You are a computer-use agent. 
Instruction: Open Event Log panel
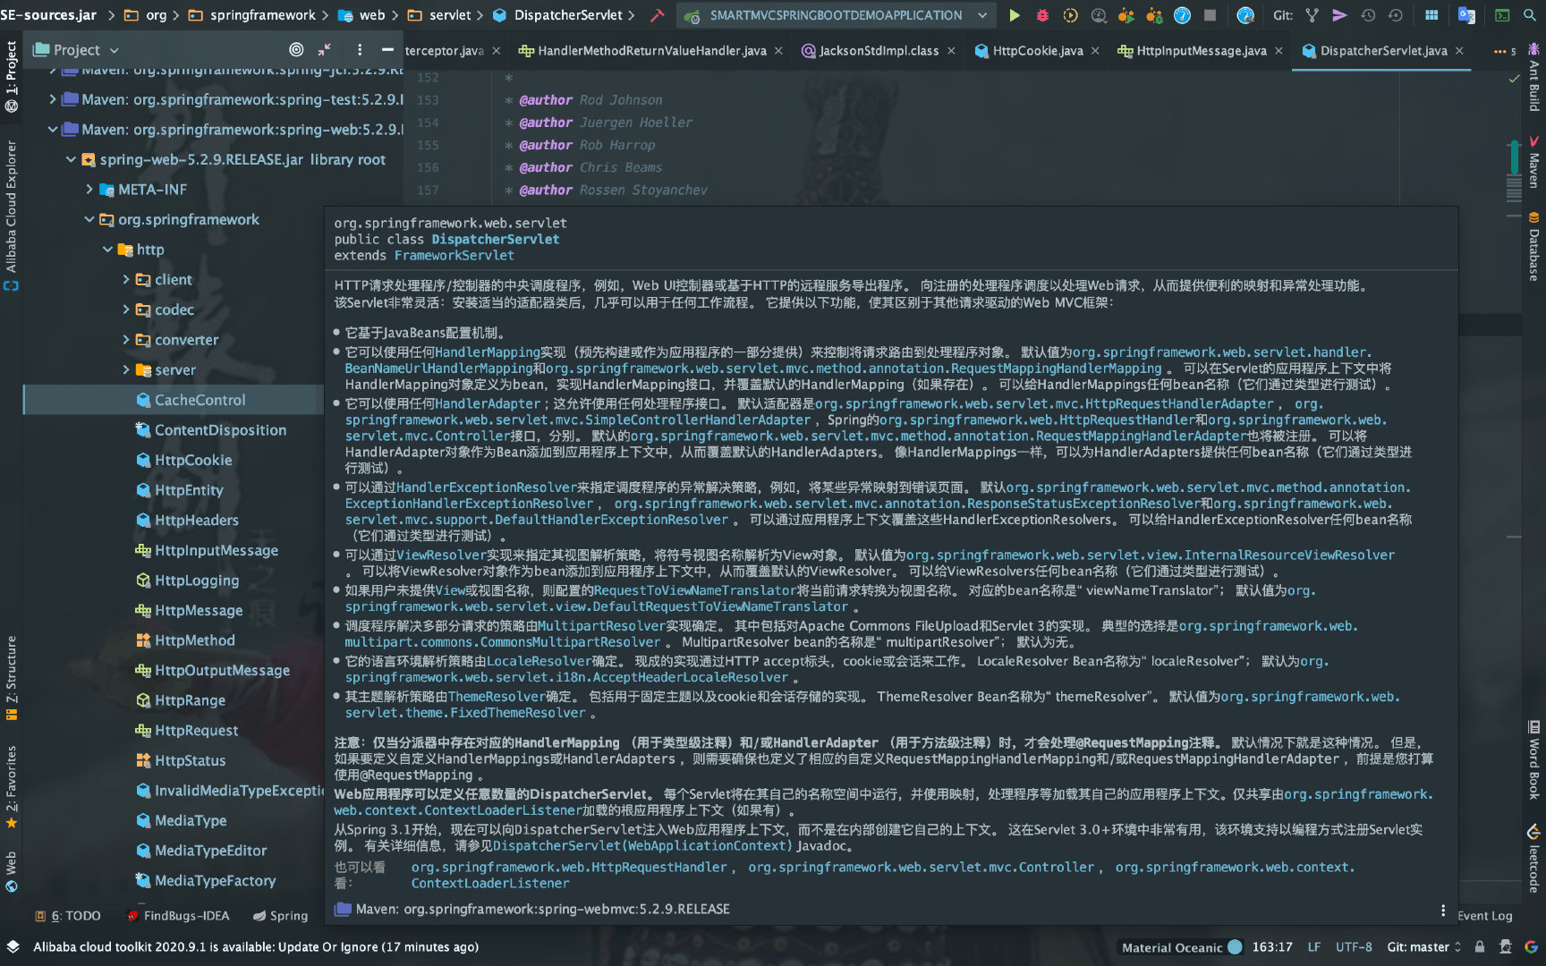point(1485,916)
